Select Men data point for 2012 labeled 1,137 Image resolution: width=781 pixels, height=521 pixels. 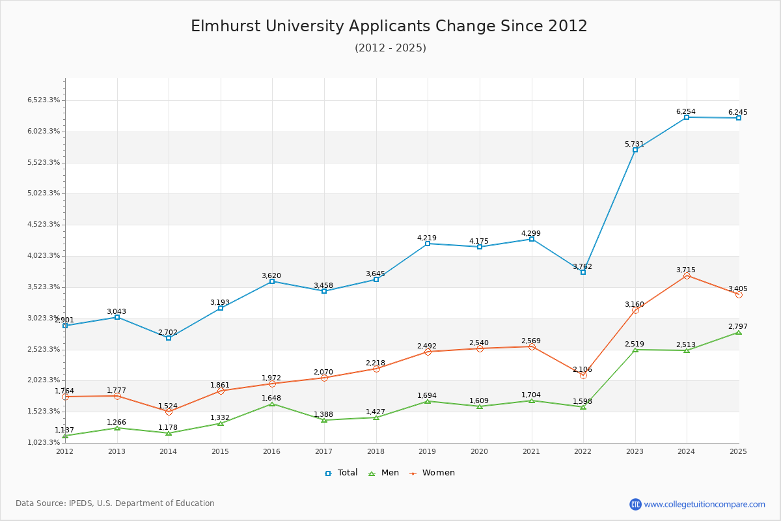pyautogui.click(x=65, y=436)
